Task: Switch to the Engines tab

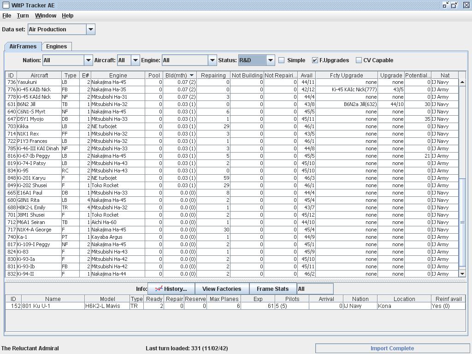Action: 57,47
